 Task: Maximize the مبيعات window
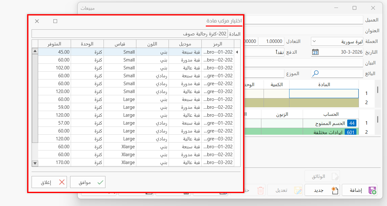click(x=354, y=8)
